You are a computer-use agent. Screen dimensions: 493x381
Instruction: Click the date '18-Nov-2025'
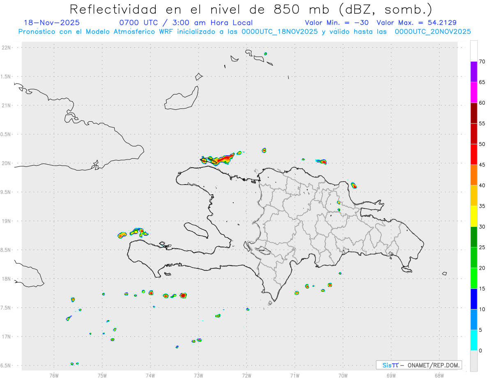52,23
